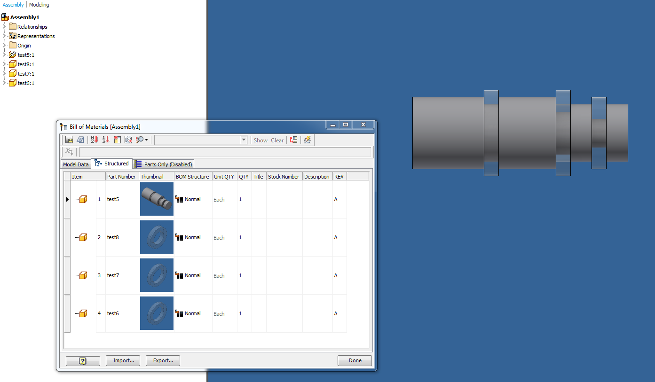655x382 pixels.
Task: Click the red bracket list icon after Clear
Action: (294, 140)
